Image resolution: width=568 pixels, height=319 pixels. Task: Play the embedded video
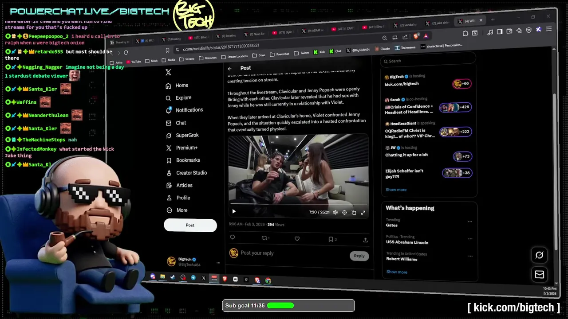234,212
